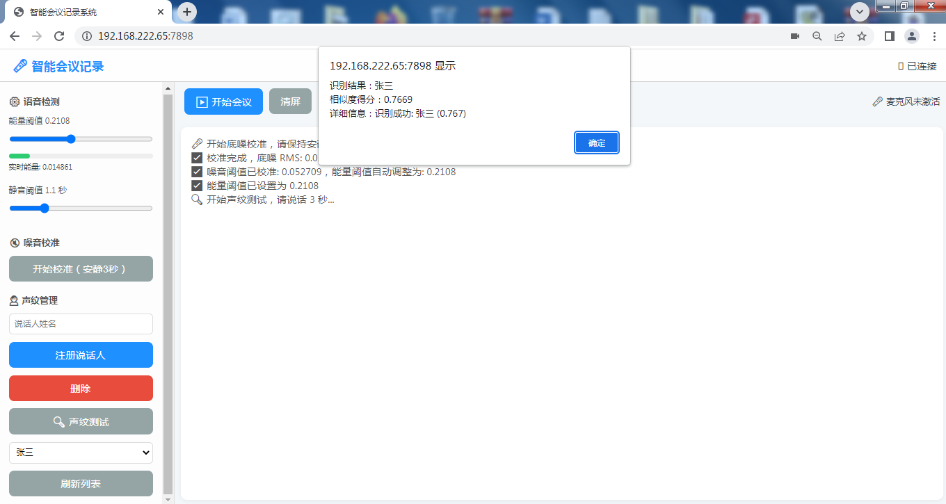Image resolution: width=946 pixels, height=504 pixels.
Task: Bookmark this page with star icon
Action: [862, 36]
